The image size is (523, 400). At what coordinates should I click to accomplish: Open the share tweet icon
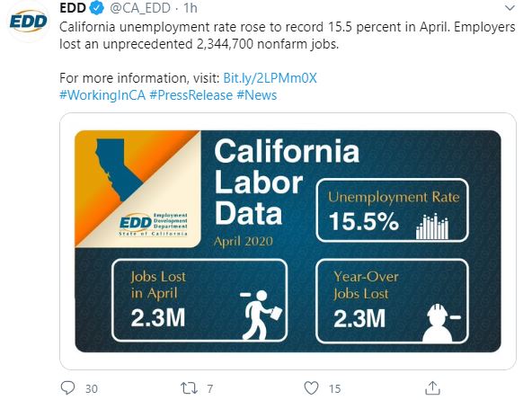coord(432,388)
